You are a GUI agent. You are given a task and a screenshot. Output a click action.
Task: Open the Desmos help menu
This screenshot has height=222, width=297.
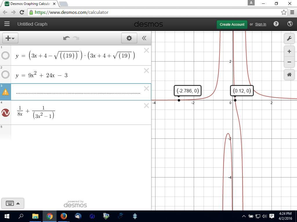[x=276, y=24]
